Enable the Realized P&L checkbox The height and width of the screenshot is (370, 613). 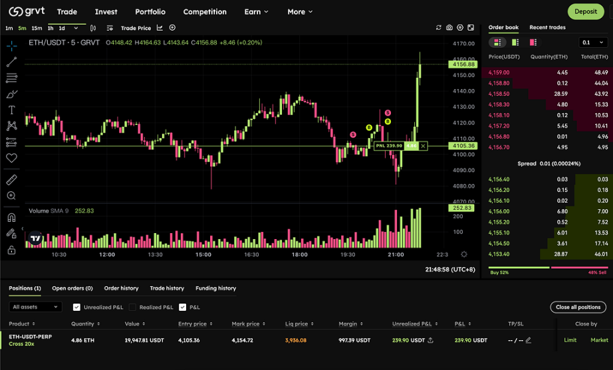click(x=132, y=307)
